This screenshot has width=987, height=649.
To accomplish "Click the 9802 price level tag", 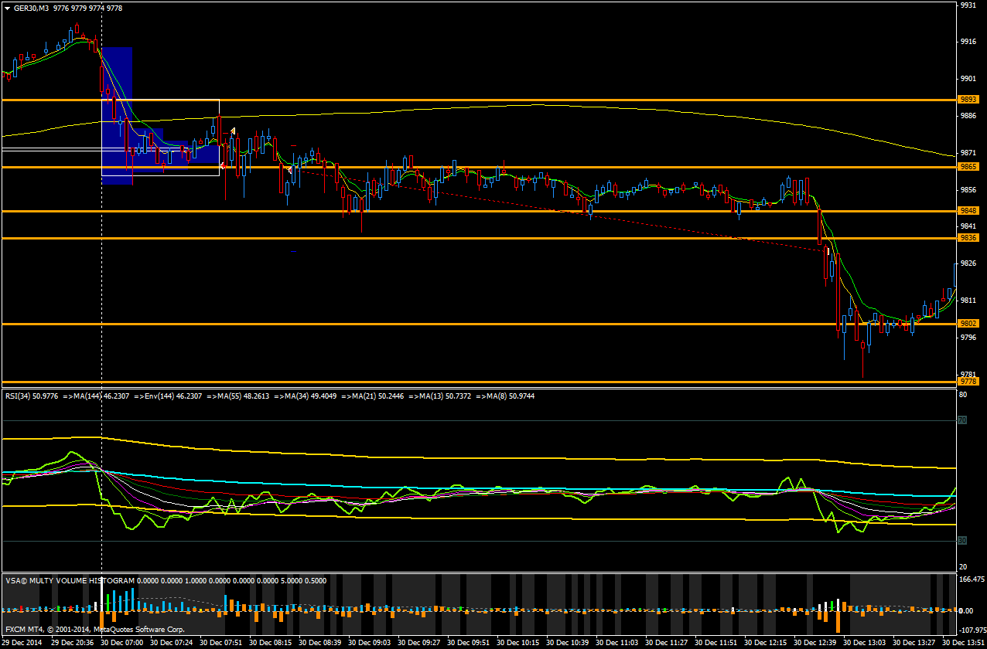I will pyautogui.click(x=968, y=324).
